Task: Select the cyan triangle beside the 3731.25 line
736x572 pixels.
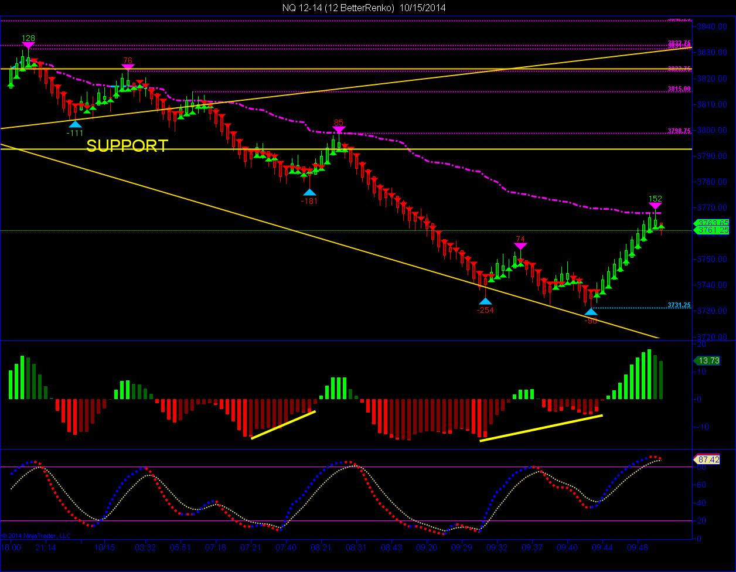Action: coord(591,312)
